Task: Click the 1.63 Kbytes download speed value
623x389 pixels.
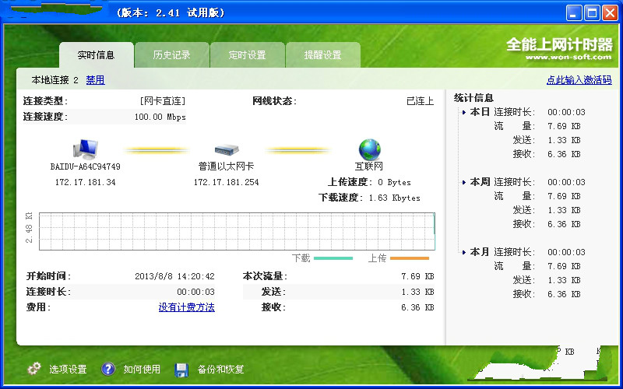Action: coord(394,198)
